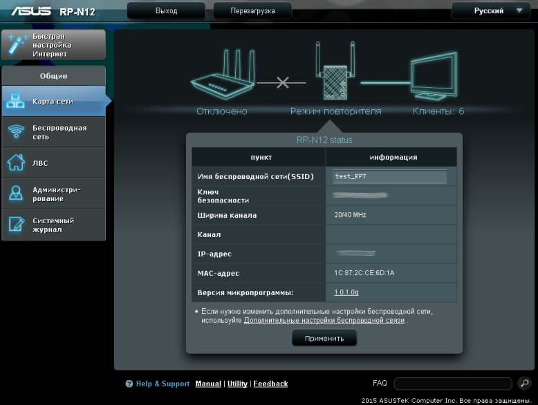
Task: Click the Применить apply button
Action: click(x=324, y=339)
